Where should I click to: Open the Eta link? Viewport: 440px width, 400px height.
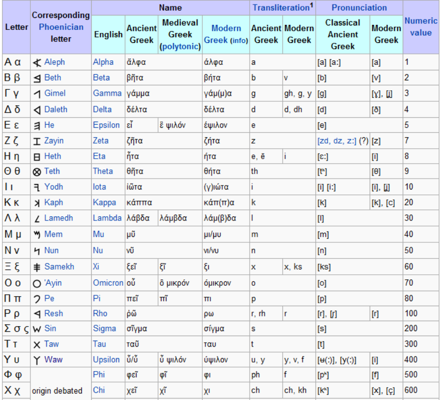(99, 156)
